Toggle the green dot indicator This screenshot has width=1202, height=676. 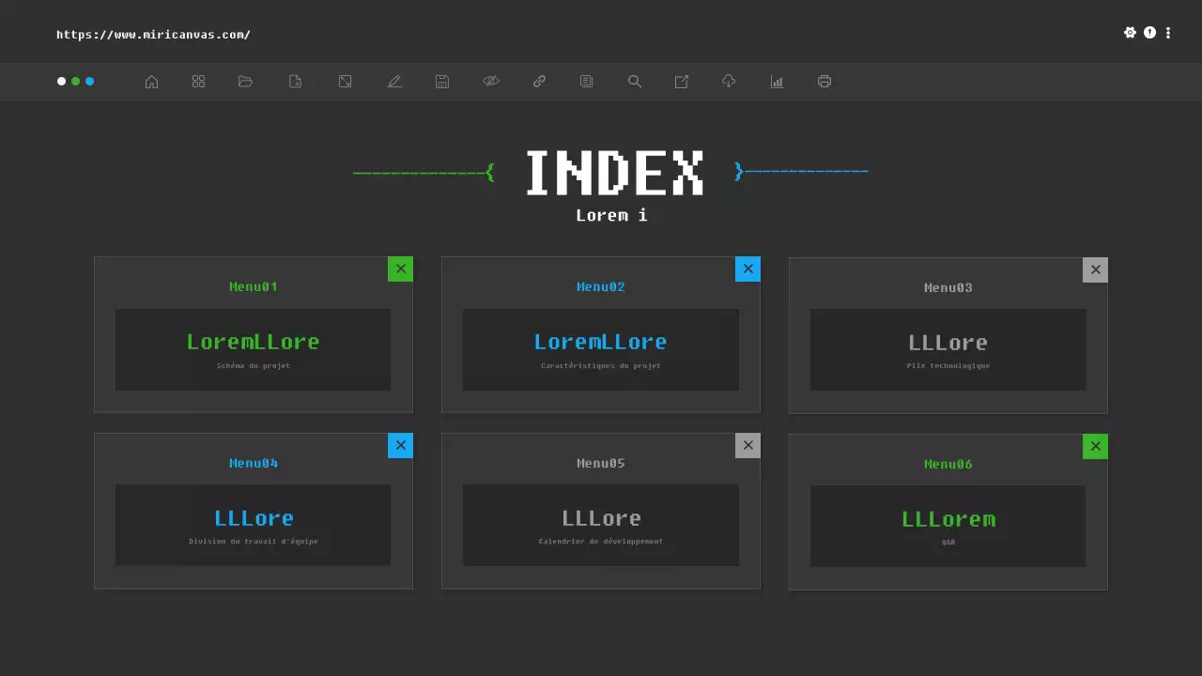pos(75,81)
